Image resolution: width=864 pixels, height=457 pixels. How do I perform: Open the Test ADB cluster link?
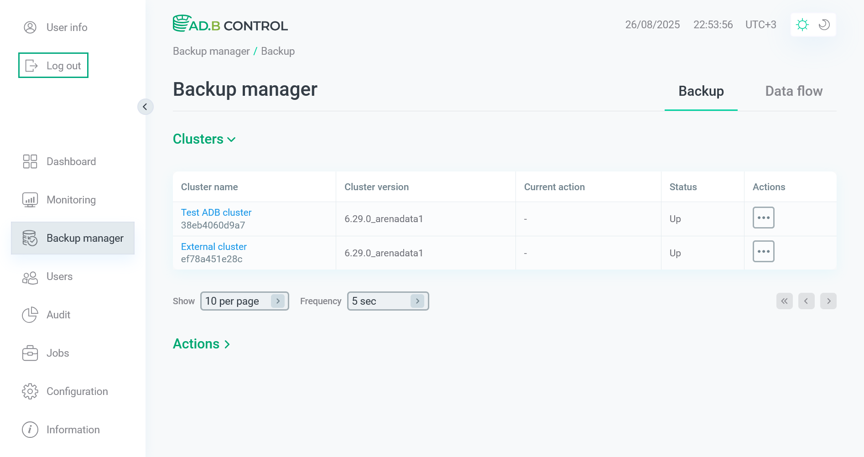[x=216, y=212]
